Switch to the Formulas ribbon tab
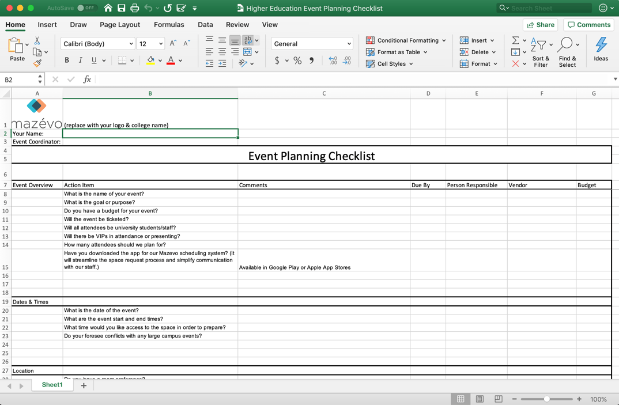 point(169,25)
